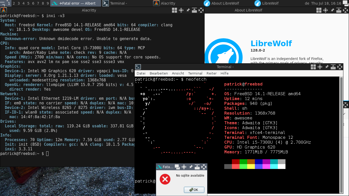Click the Alacritty window titlebar app icon
The image size is (349, 196).
[x=3, y=10]
